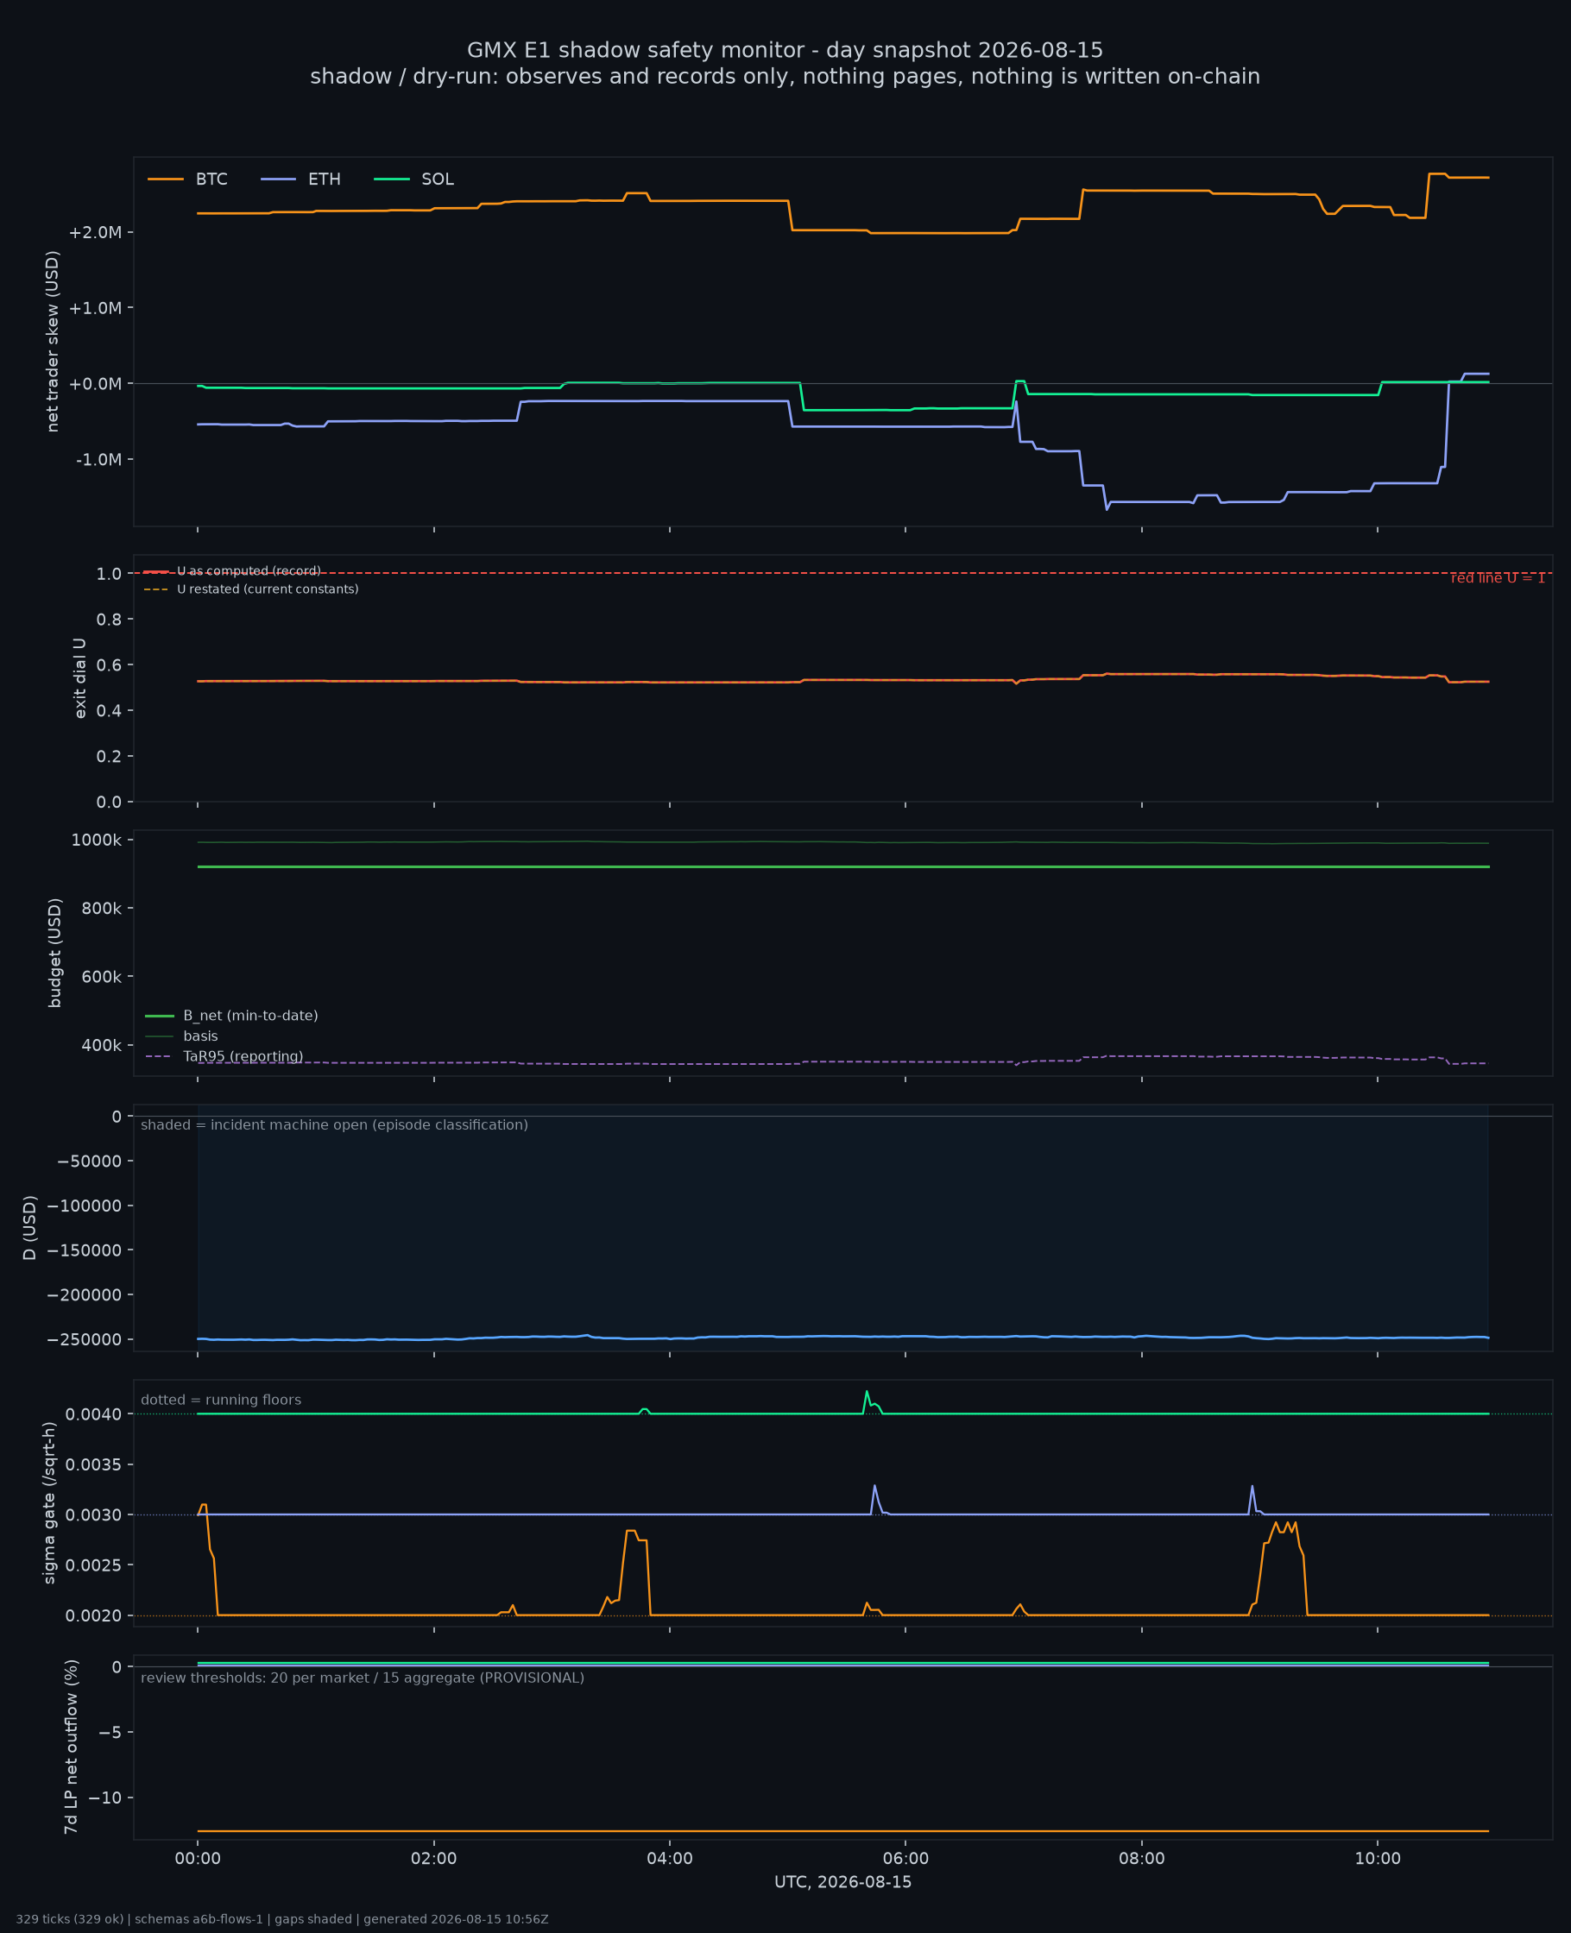Click the "−5" outflow tick label

(x=111, y=1733)
